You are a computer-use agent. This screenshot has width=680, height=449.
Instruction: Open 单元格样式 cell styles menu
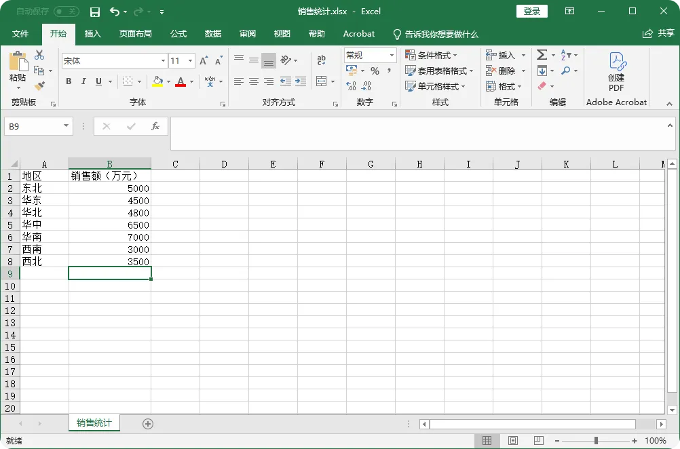click(435, 86)
